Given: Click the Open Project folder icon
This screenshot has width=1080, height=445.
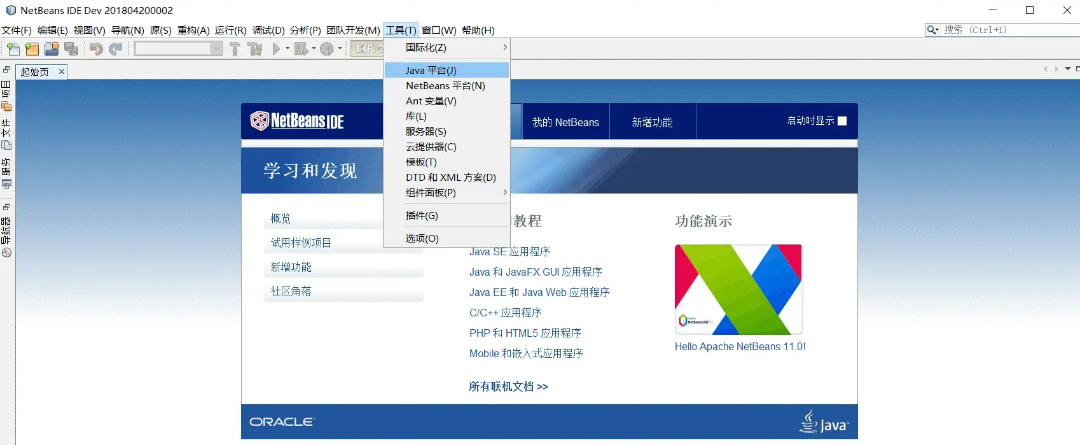Looking at the screenshot, I should coord(52,48).
